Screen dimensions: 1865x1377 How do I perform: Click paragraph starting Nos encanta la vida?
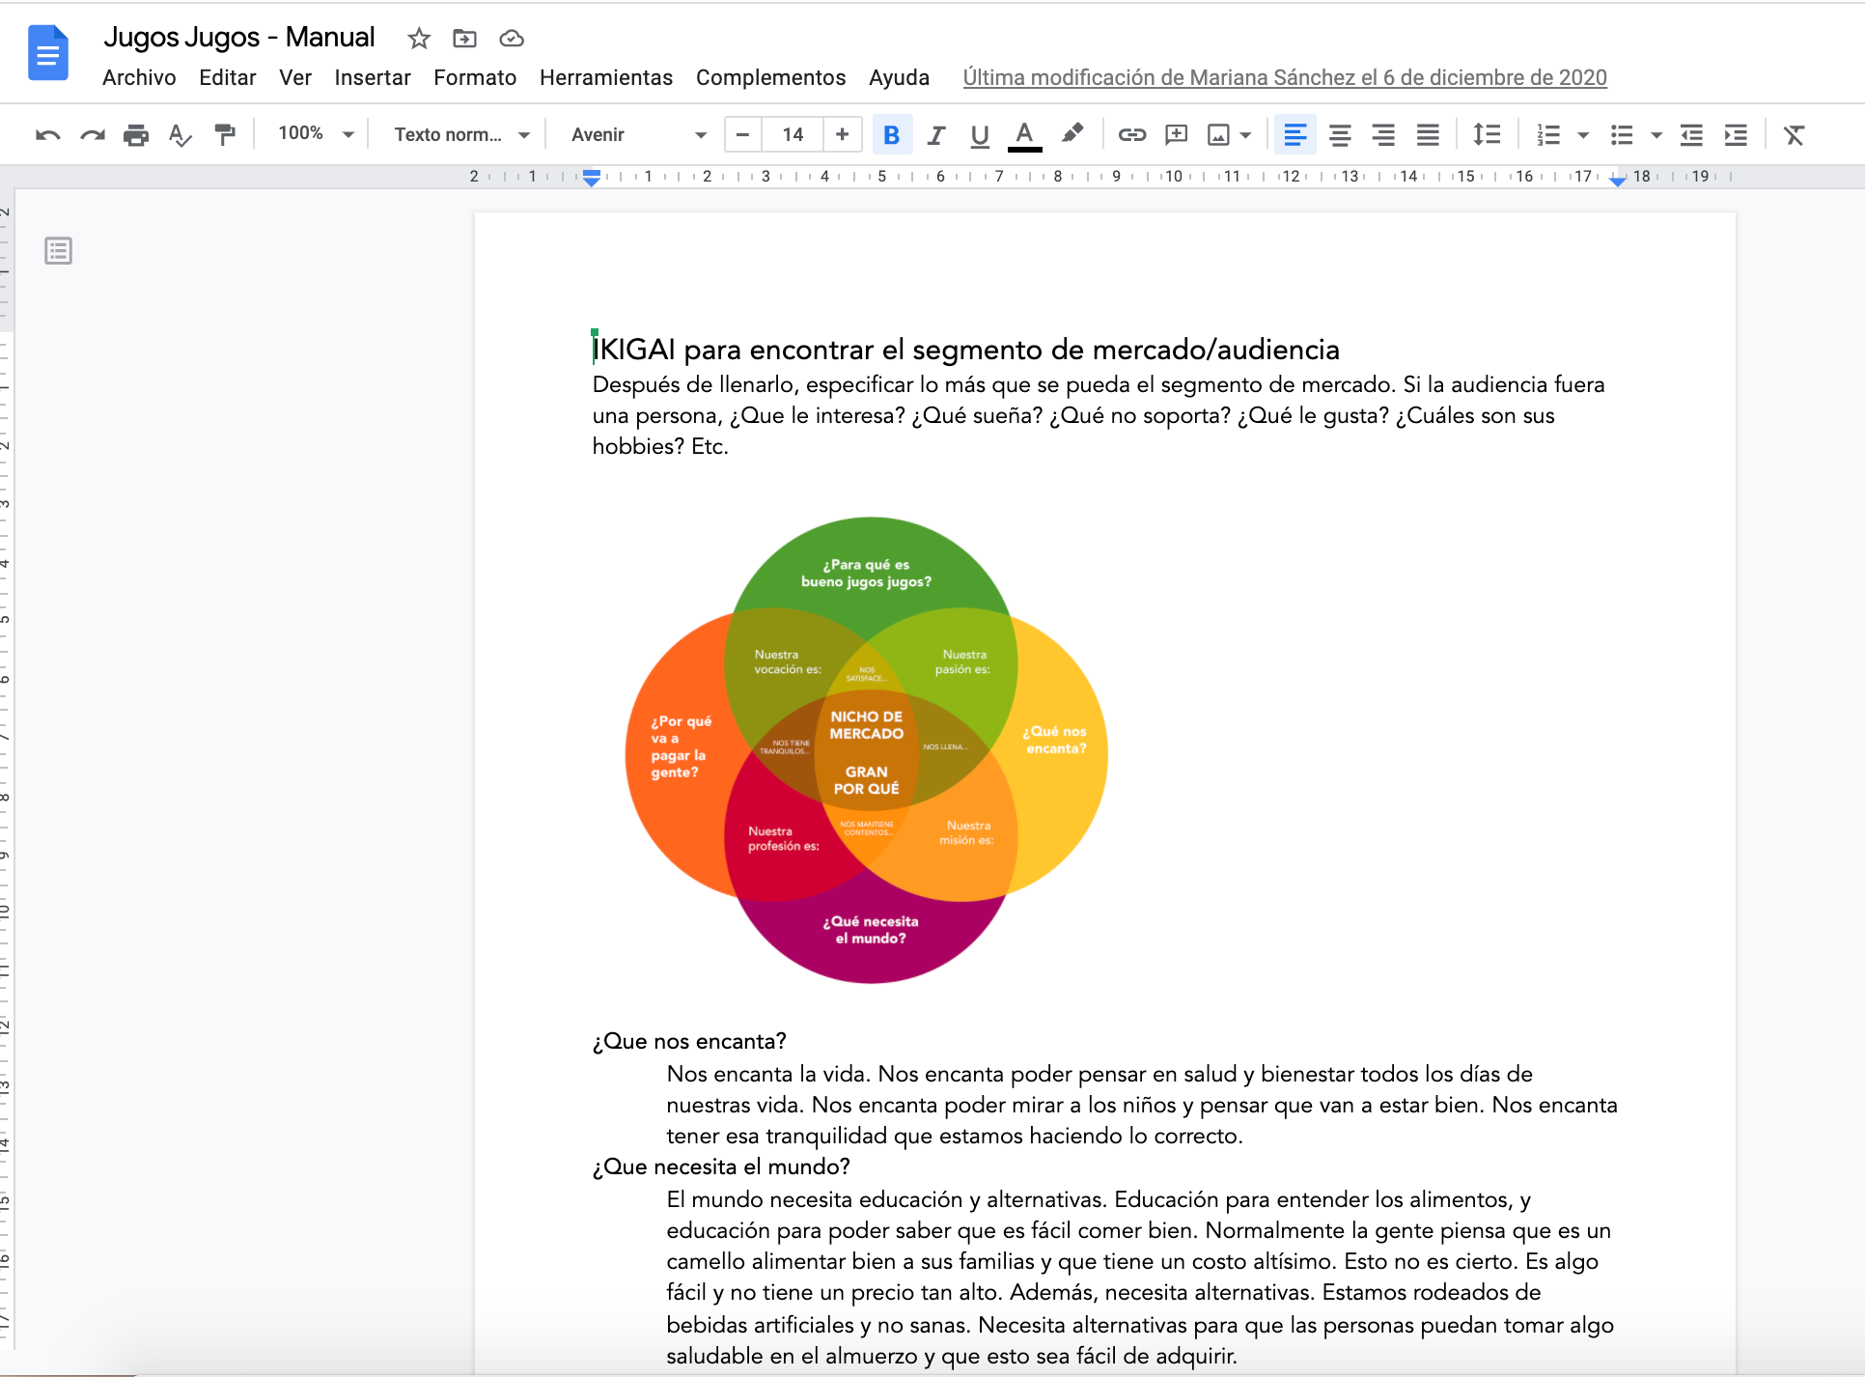(x=1142, y=1105)
